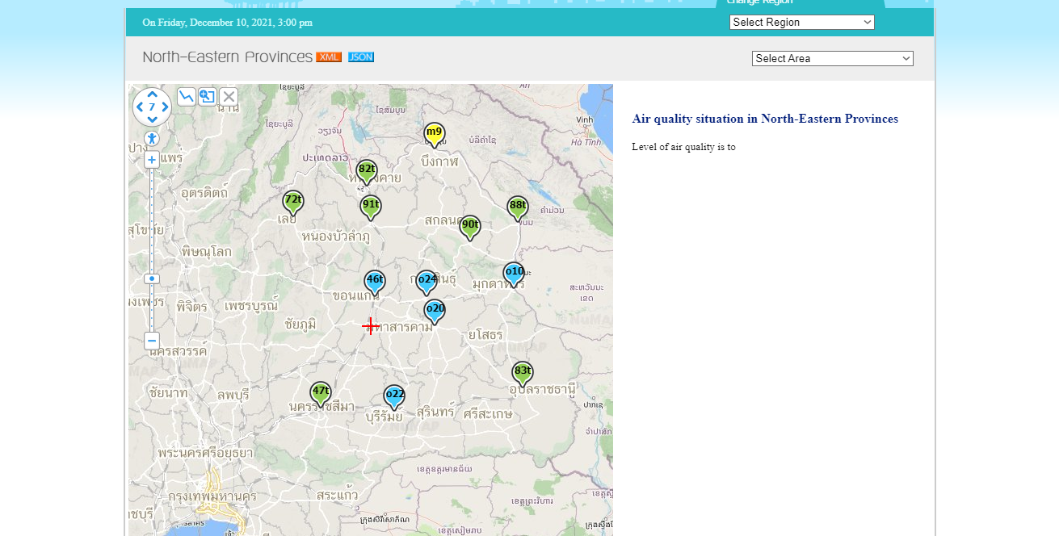Click the North-Eastern Provinces heading
The width and height of the screenshot is (1059, 536).
point(228,57)
